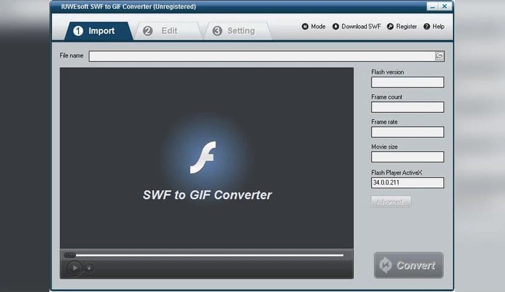
Task: Open the Help menu
Action: [x=434, y=27]
